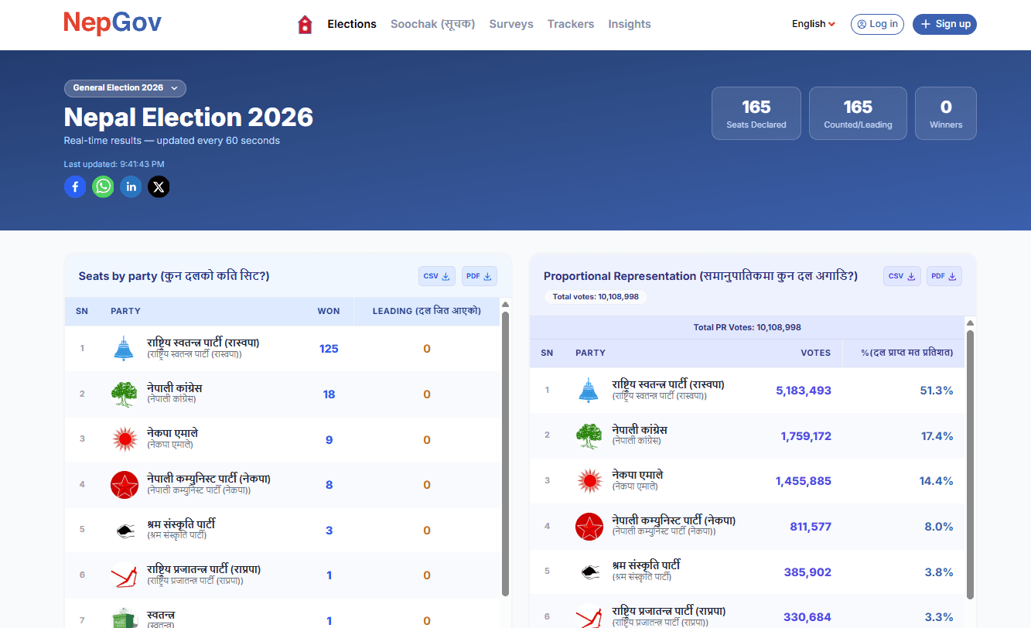This screenshot has width=1031, height=628.
Task: Click the Seats by party table scrollbar
Action: tap(506, 453)
